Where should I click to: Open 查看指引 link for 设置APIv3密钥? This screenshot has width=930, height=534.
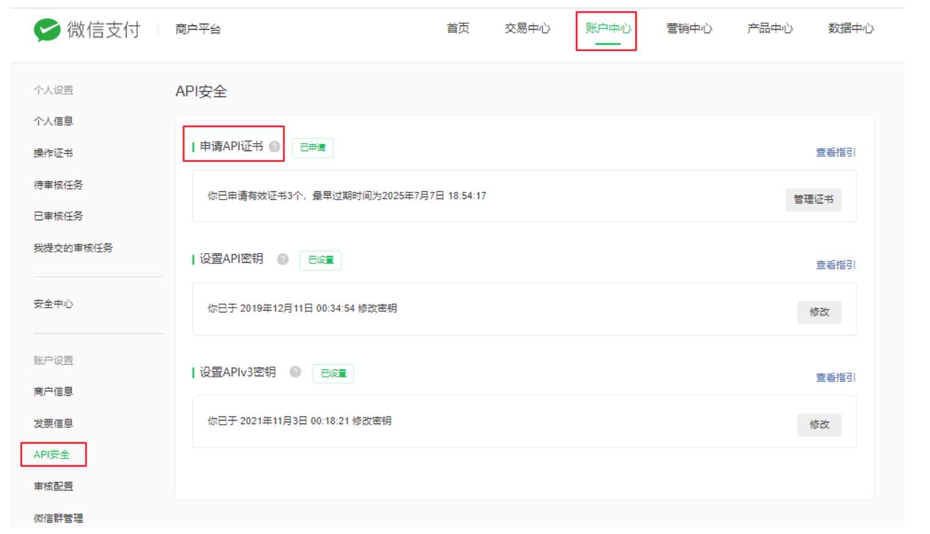click(835, 377)
